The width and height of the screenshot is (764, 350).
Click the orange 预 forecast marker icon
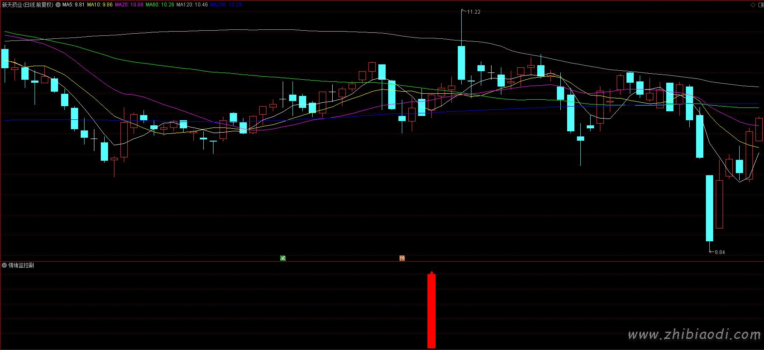point(402,258)
